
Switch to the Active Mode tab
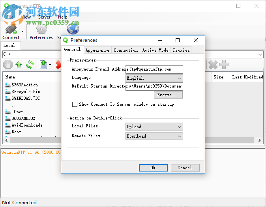155,50
